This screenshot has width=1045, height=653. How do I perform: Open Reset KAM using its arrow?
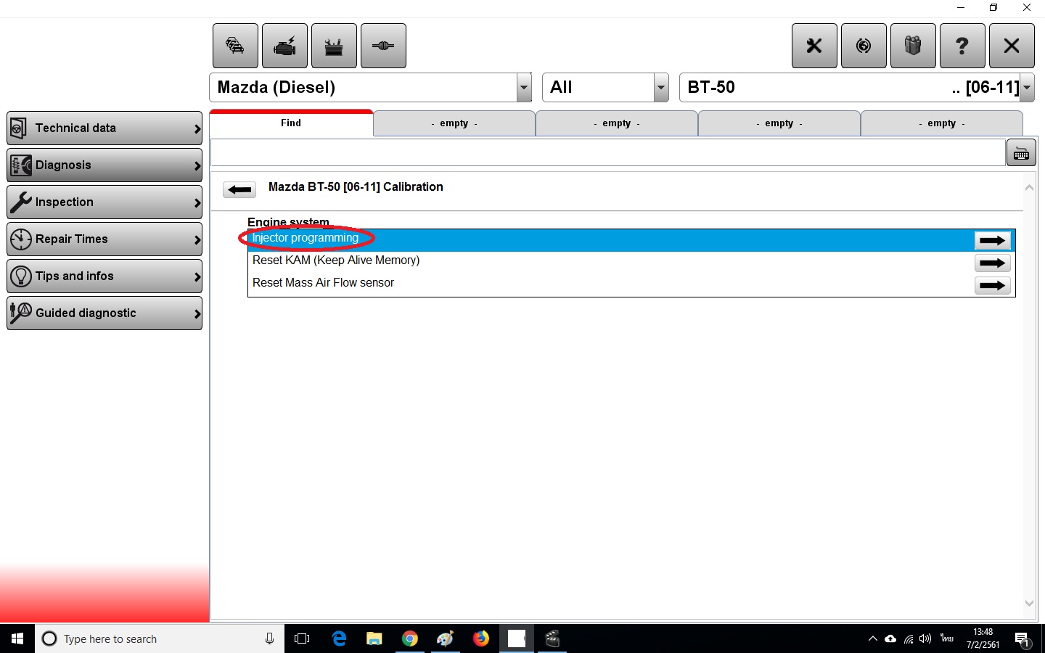tap(992, 263)
